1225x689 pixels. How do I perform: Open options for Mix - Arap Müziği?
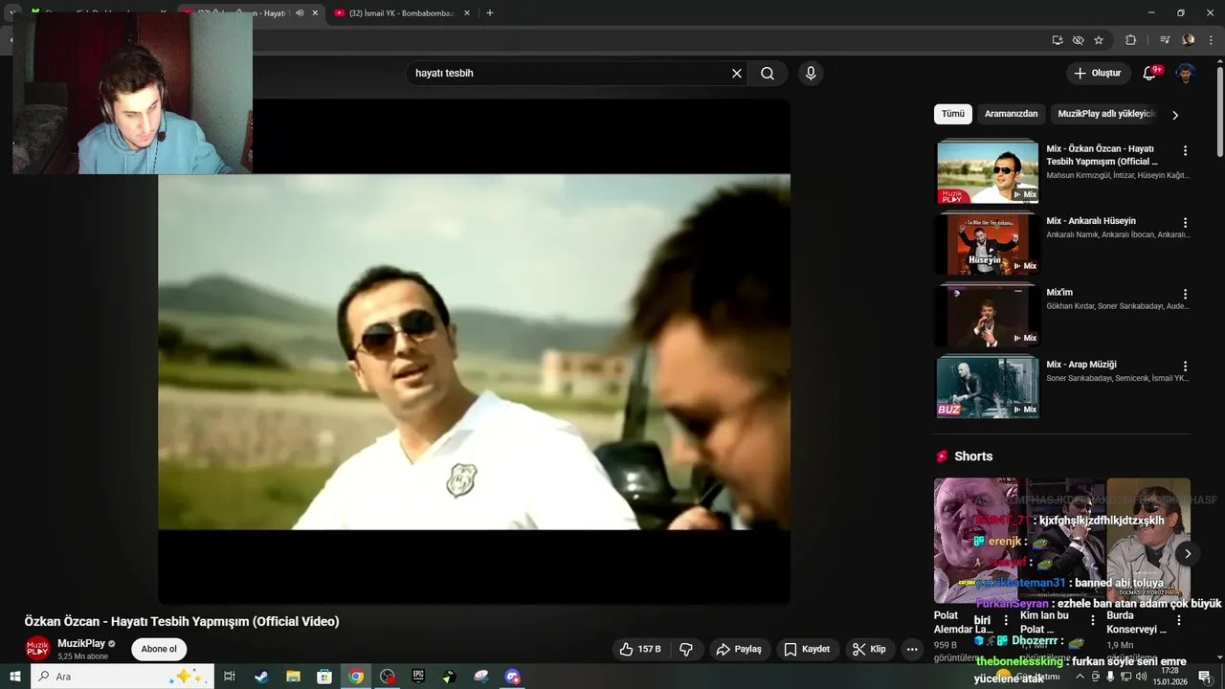pos(1185,367)
